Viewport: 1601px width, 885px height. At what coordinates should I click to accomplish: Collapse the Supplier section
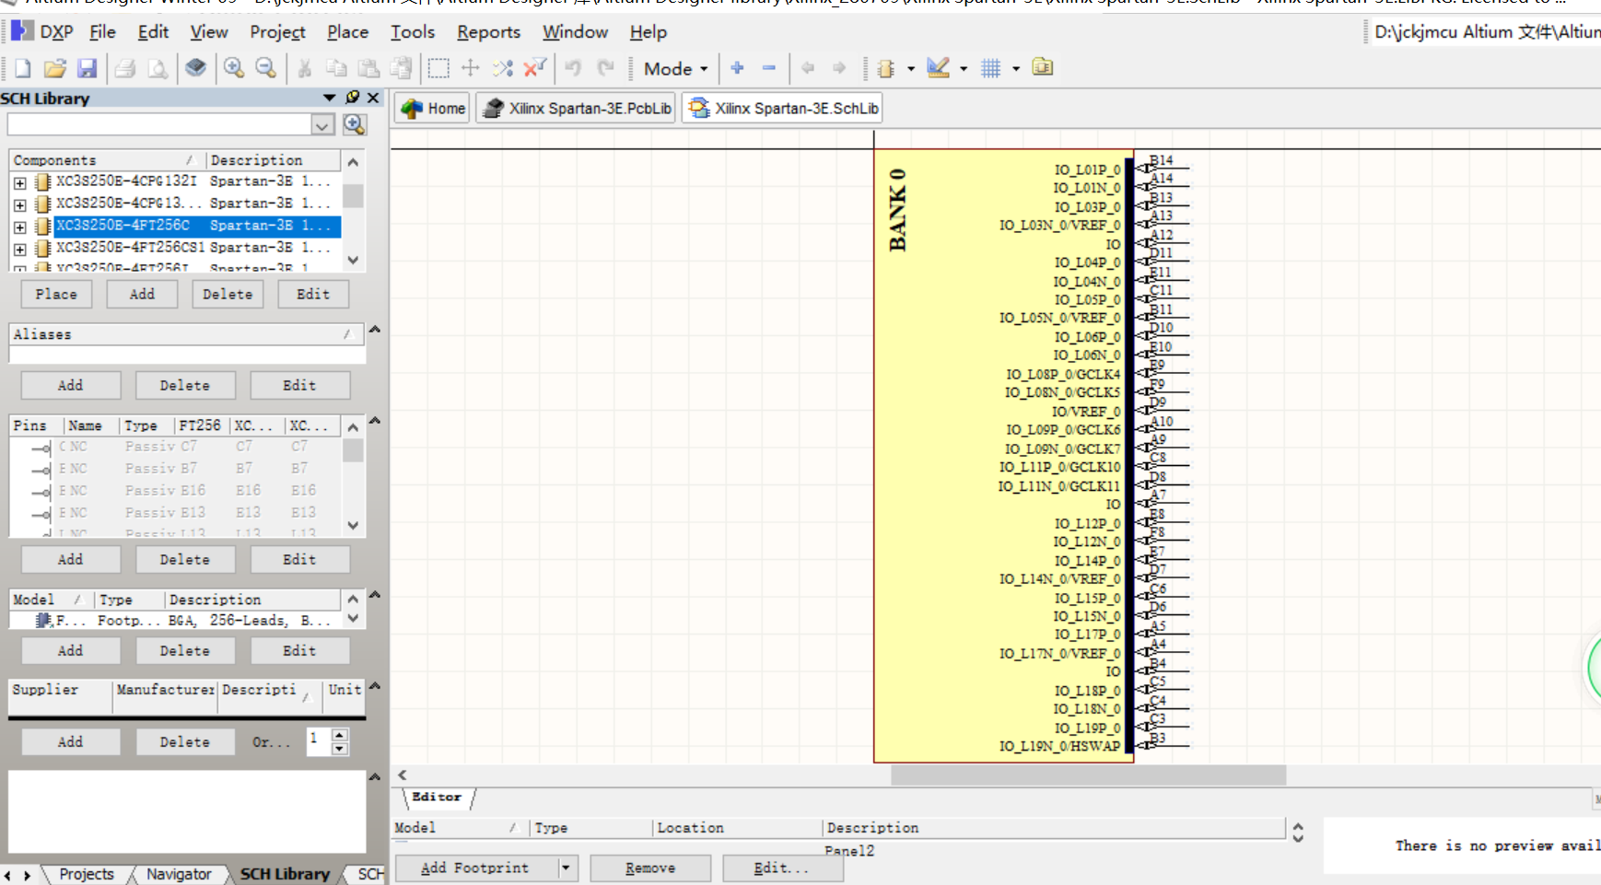(x=375, y=686)
